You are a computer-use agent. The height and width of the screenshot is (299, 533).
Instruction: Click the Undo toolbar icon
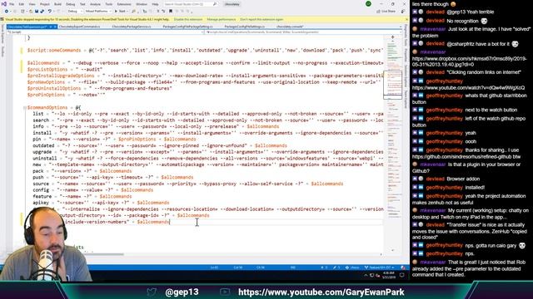[50, 11]
